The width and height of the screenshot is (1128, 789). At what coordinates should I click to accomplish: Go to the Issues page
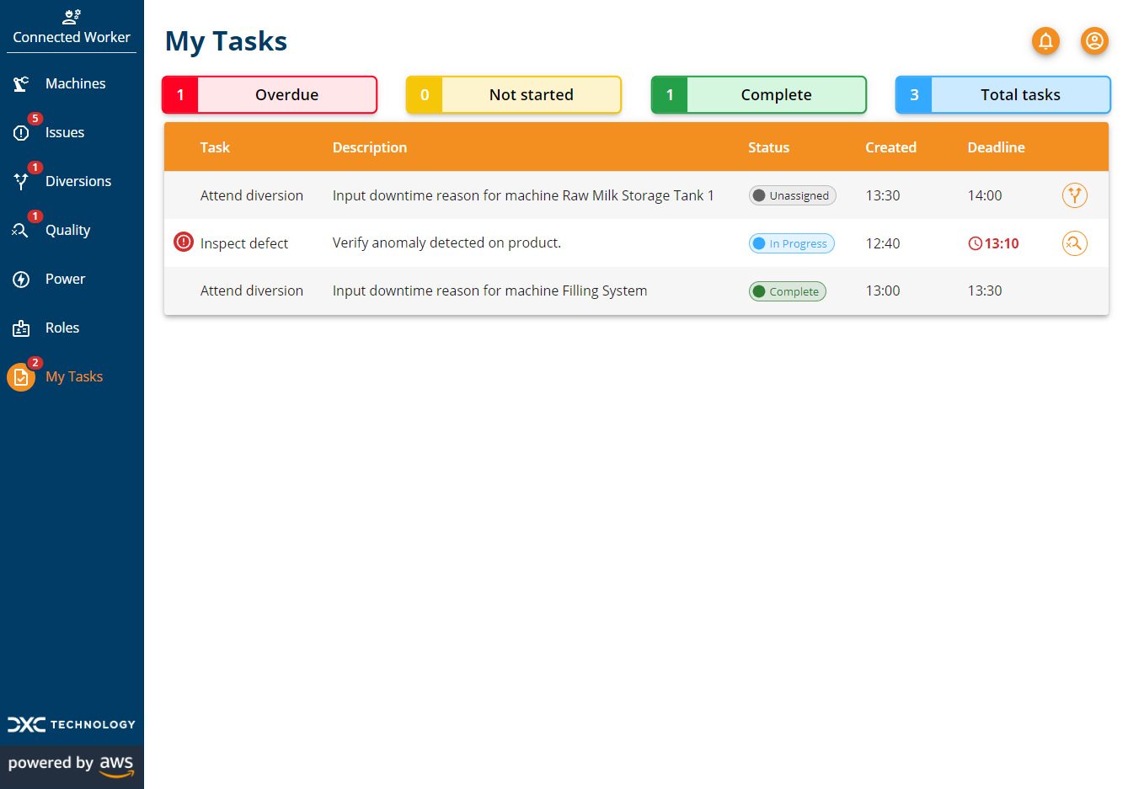point(64,132)
